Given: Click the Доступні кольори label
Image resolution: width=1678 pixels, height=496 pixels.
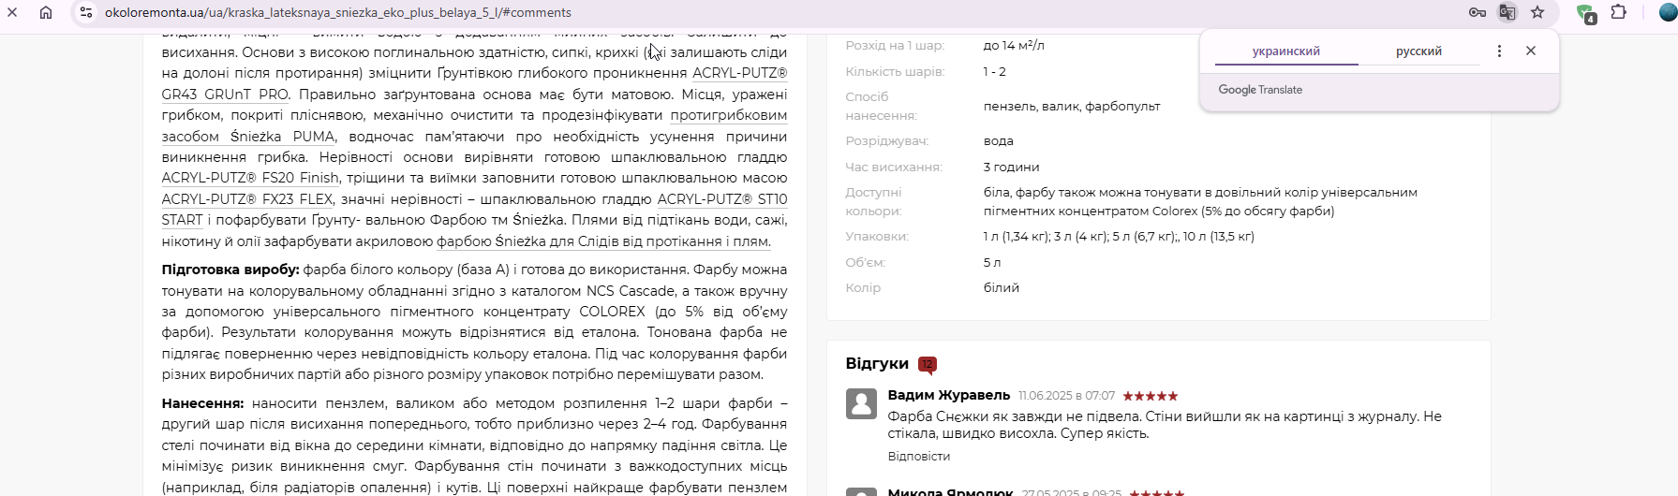Looking at the screenshot, I should coord(874,202).
